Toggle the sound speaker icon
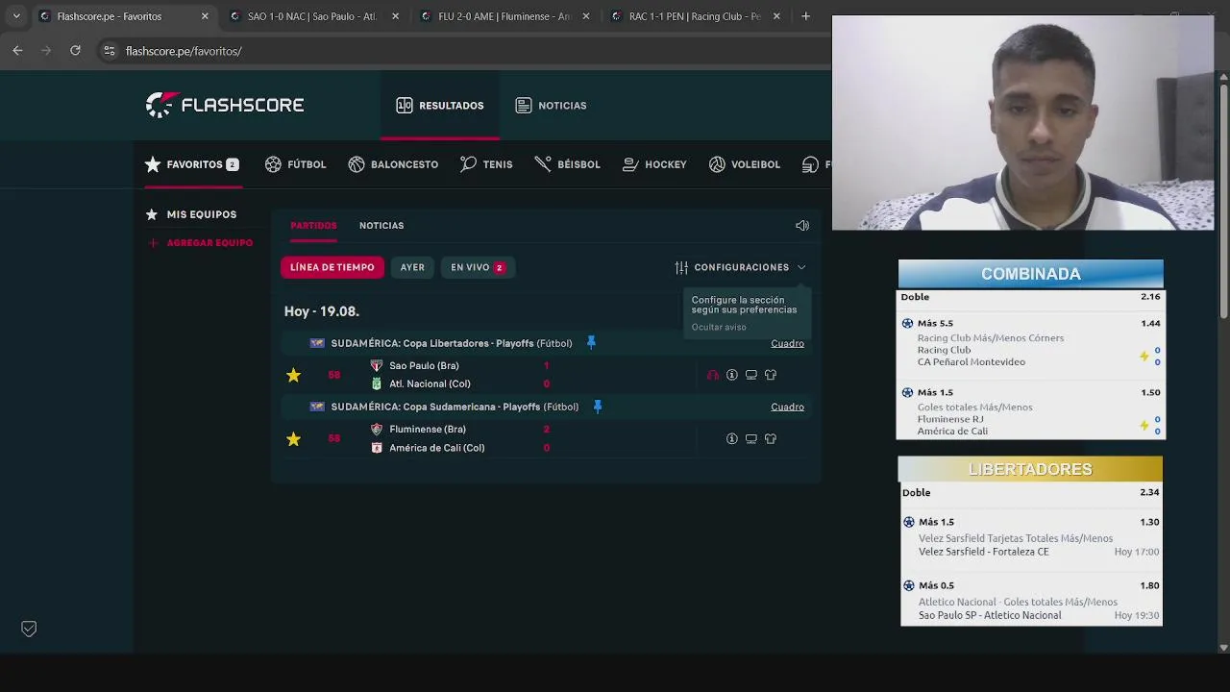Screen dimensions: 1230x692 [x=802, y=226]
